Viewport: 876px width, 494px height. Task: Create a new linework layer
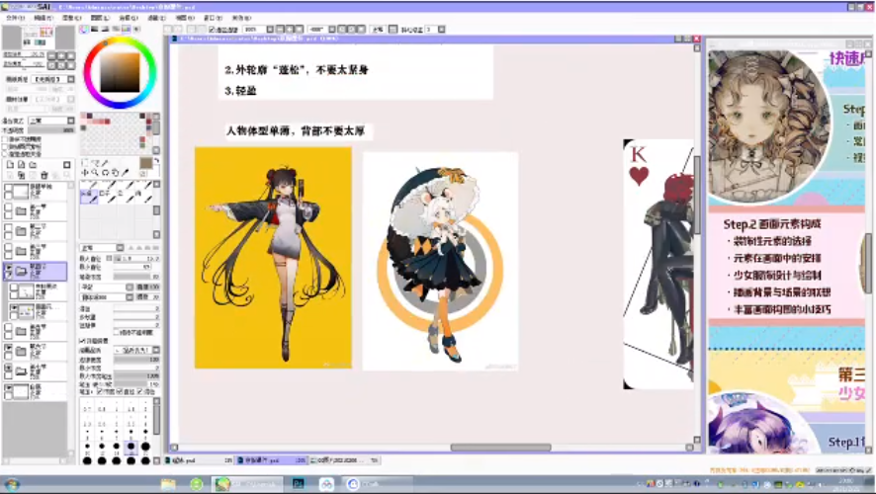[x=21, y=165]
